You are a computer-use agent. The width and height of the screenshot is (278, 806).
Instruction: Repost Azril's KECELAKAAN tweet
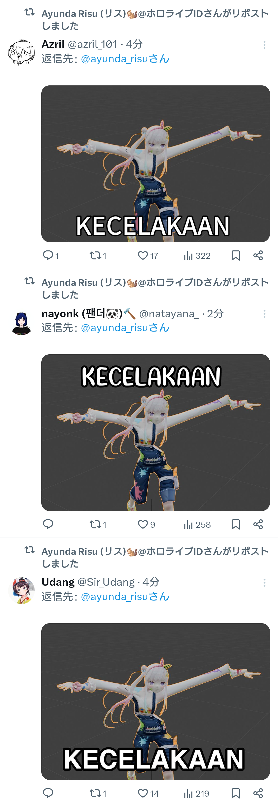(98, 255)
